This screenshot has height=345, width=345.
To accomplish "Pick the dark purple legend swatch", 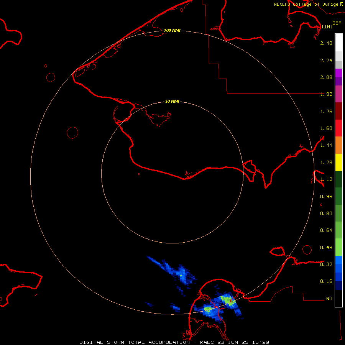I will coord(338,81).
